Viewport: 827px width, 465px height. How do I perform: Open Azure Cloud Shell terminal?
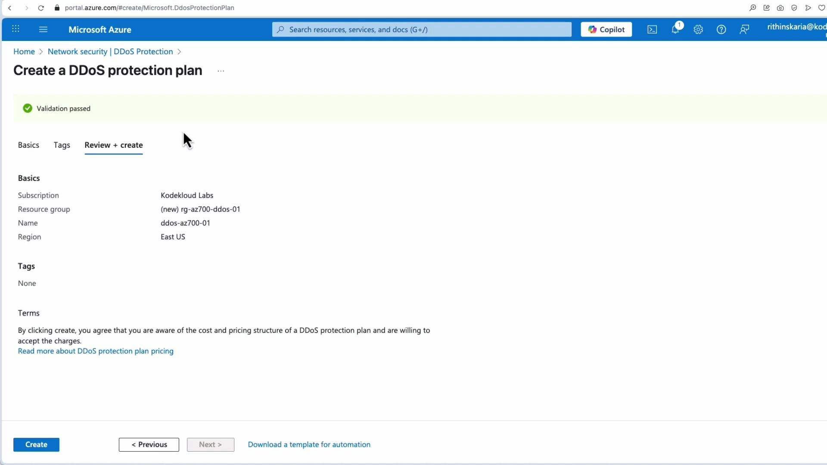coord(652,29)
